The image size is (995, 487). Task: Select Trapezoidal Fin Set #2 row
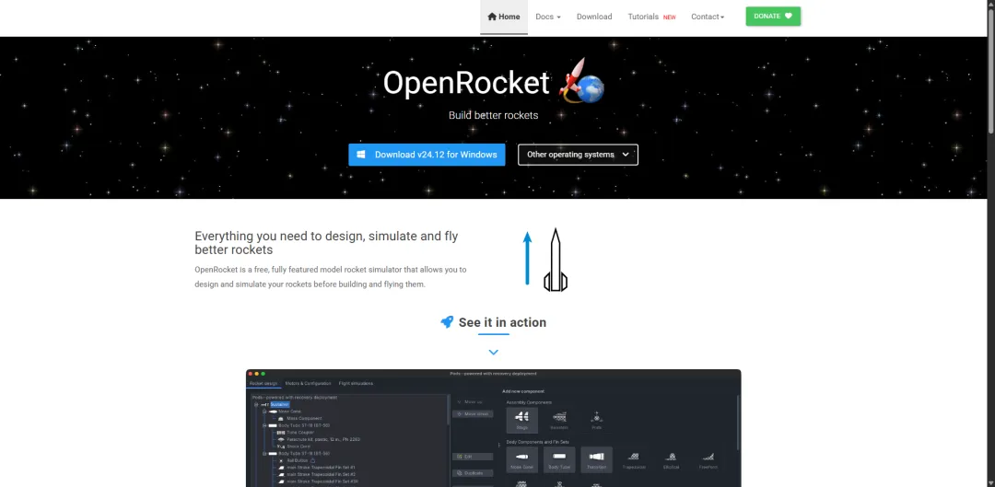point(321,474)
